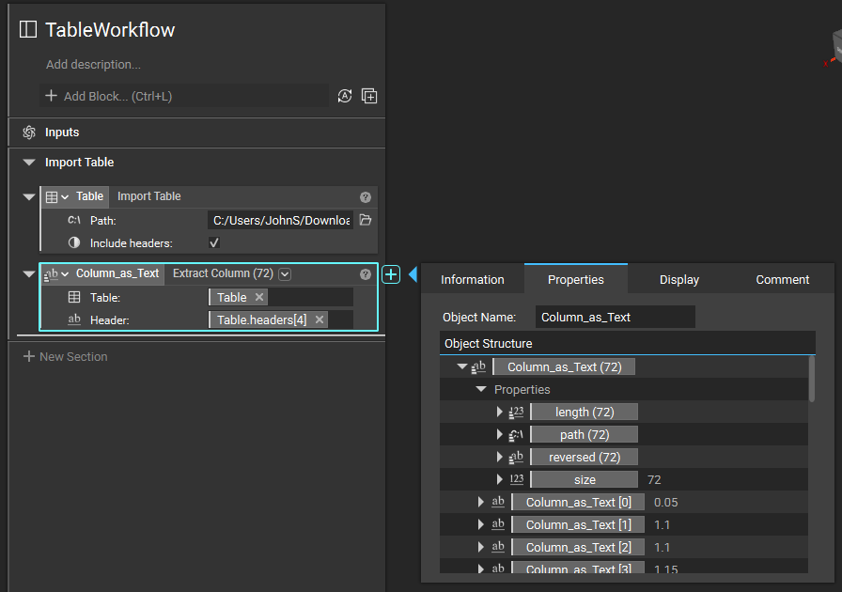Select the Column_as_Text [2] chip
842x592 pixels.
578,548
